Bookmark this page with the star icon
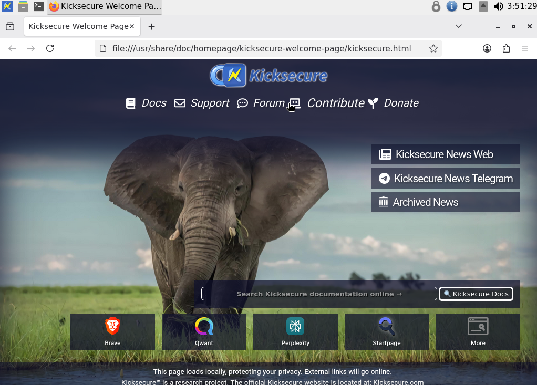This screenshot has width=537, height=385. point(433,48)
